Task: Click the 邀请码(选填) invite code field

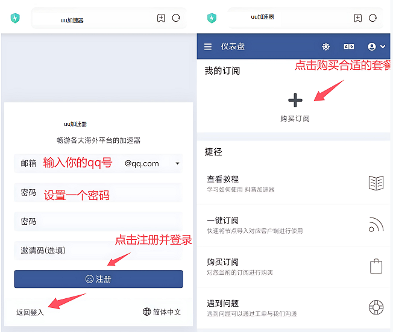Action: 98,250
